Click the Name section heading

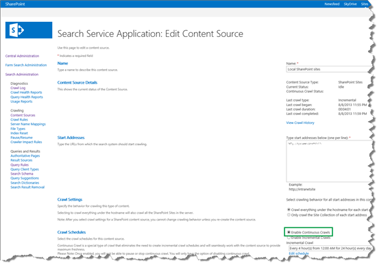[x=62, y=64]
